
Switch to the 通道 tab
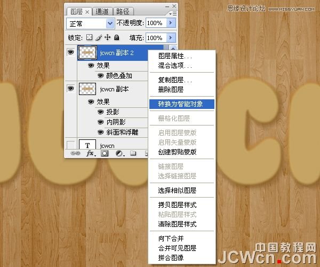pos(102,11)
